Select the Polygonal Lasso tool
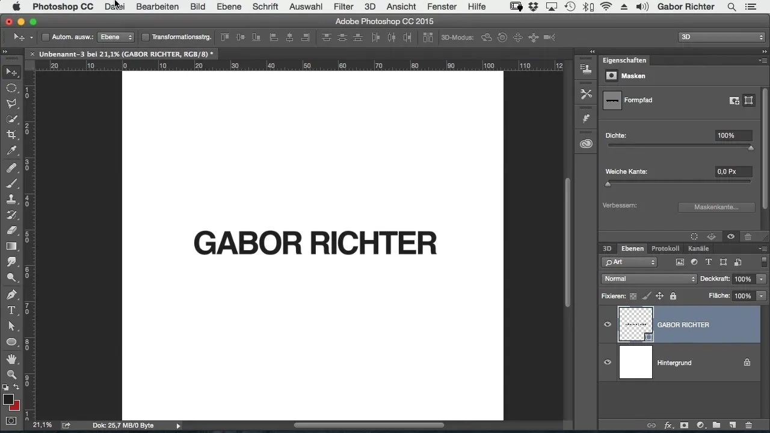The width and height of the screenshot is (770, 433). point(11,103)
